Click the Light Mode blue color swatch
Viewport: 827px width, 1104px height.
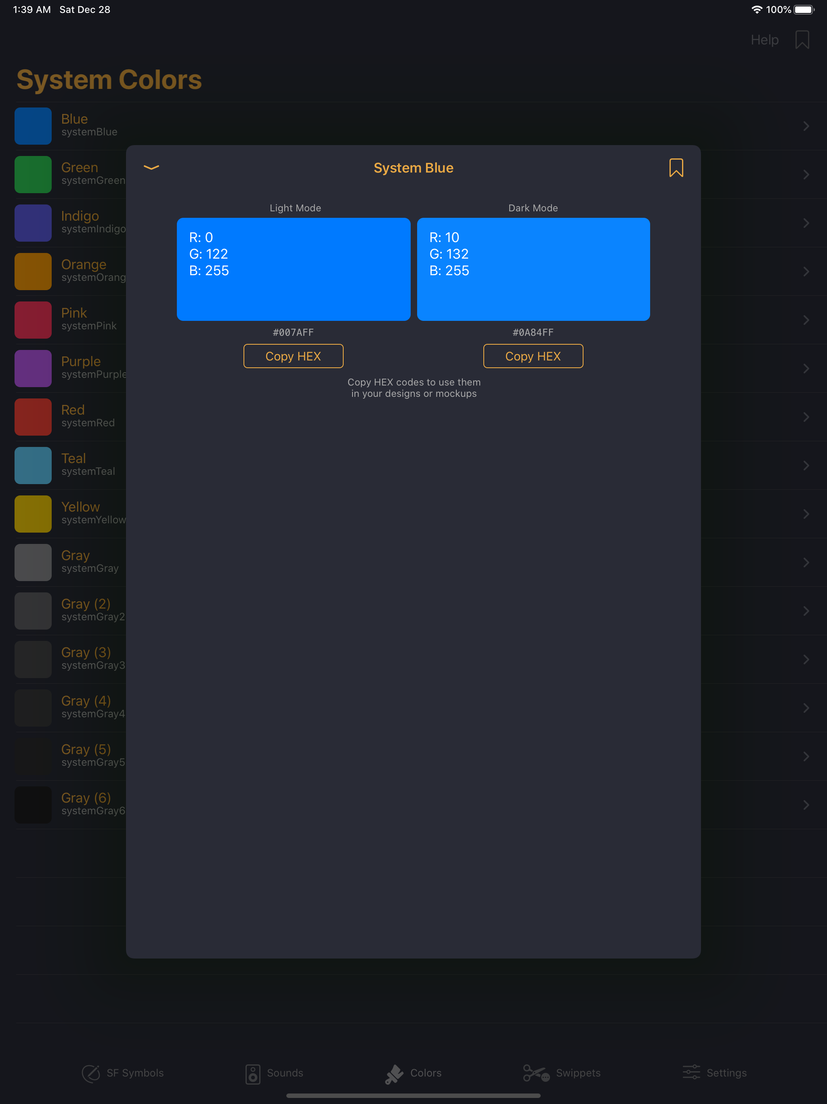coord(293,269)
